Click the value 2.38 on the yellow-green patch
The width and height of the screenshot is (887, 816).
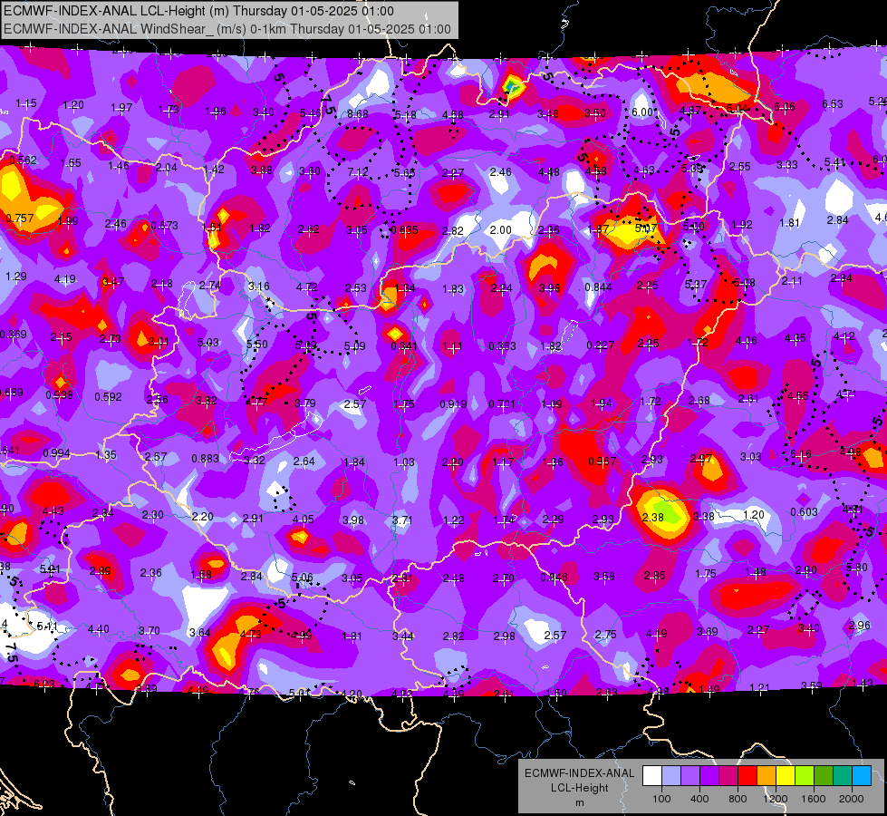[653, 517]
